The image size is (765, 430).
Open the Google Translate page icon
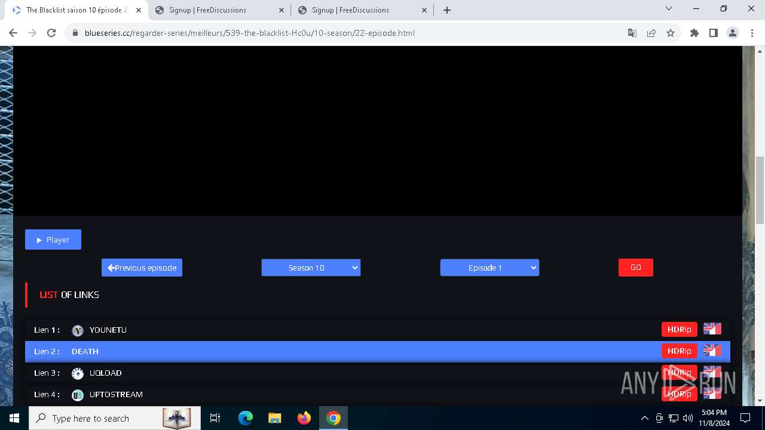(632, 33)
